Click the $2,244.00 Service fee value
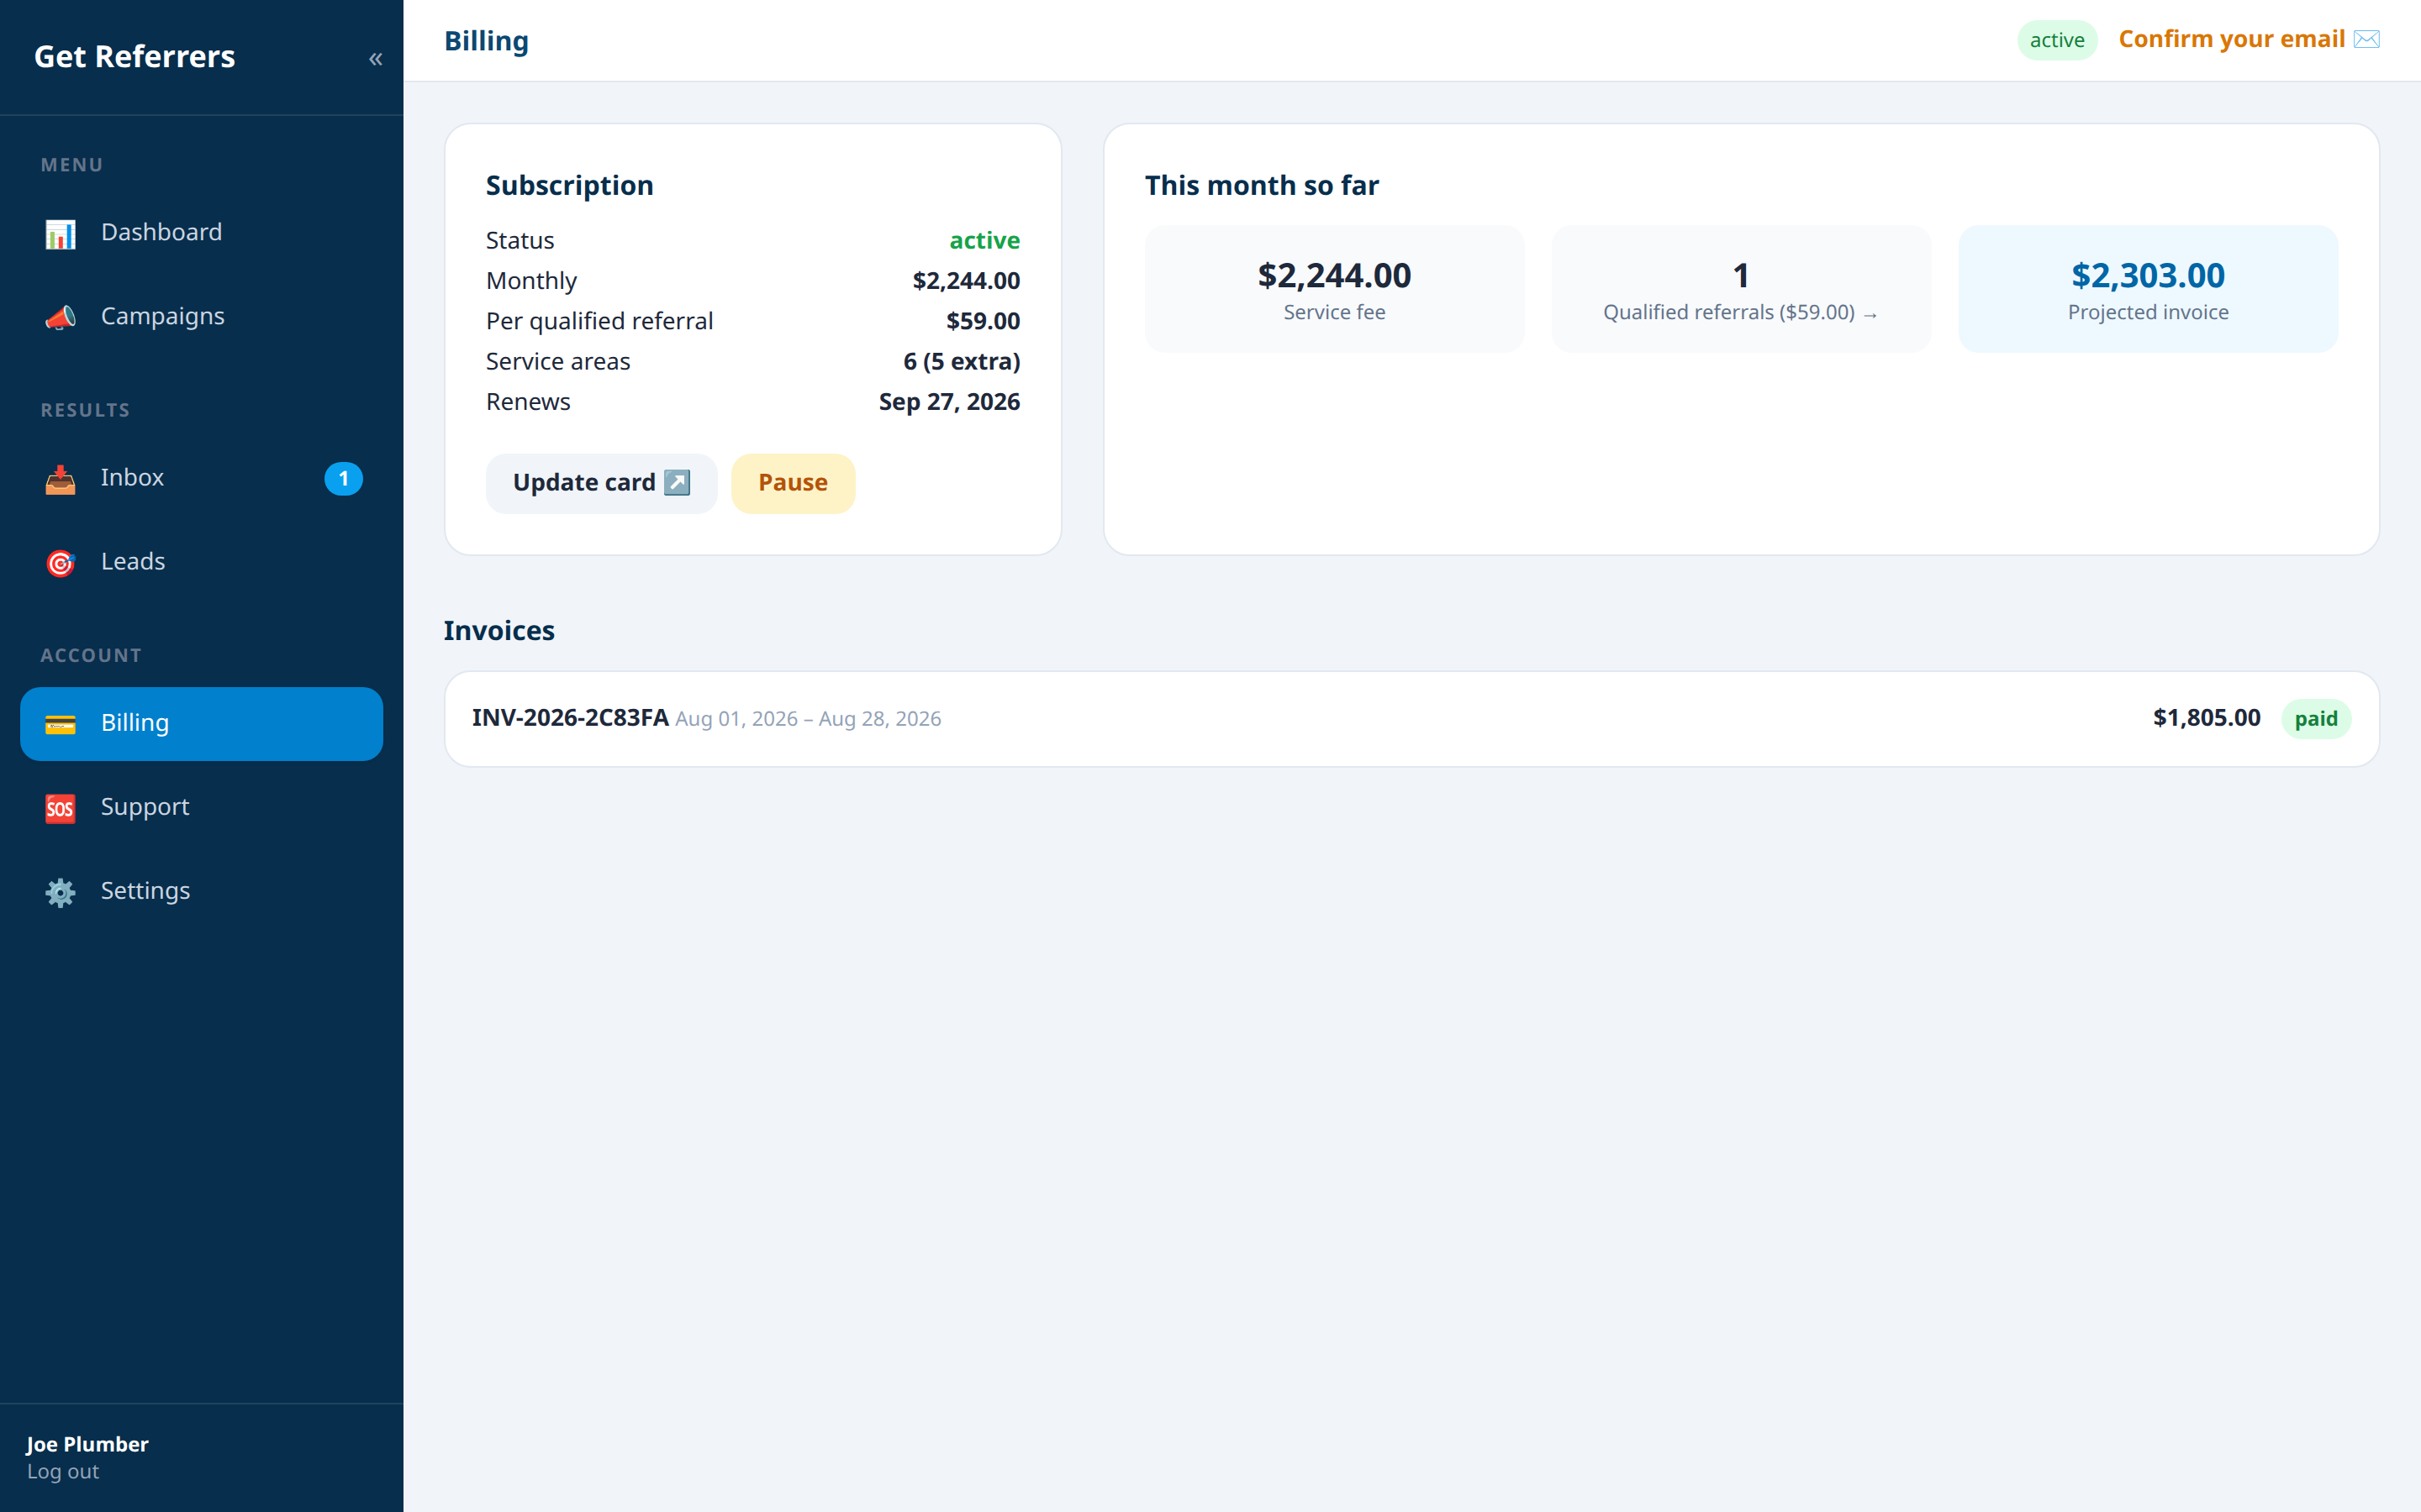 pyautogui.click(x=1335, y=276)
